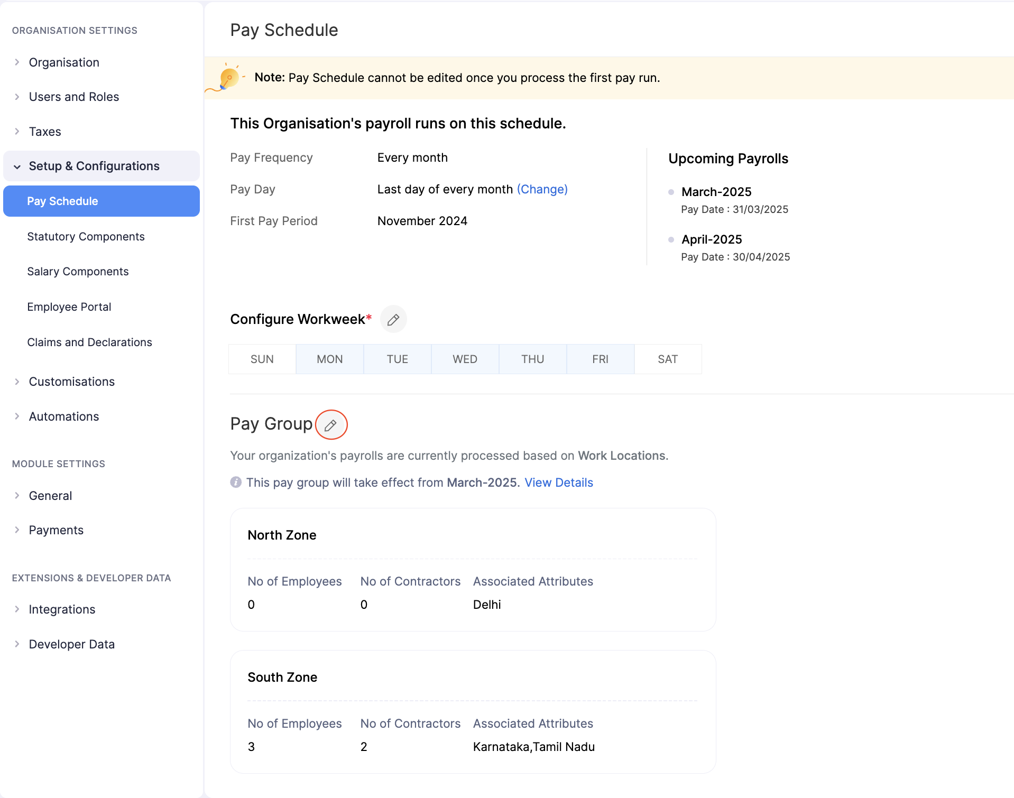Click the South Zone pay group card

473,711
